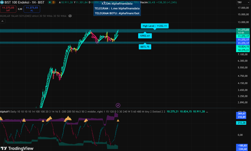Click the 11.273,03 current price label

(243, 30)
